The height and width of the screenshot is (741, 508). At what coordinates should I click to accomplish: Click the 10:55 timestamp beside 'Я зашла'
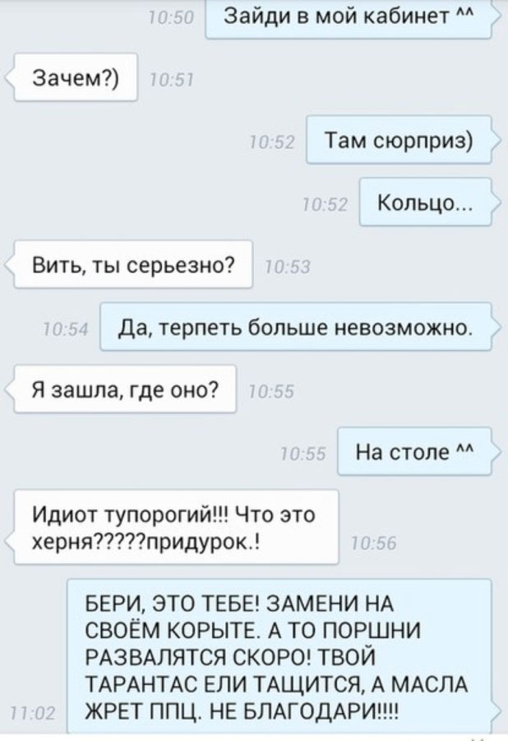coord(271,392)
